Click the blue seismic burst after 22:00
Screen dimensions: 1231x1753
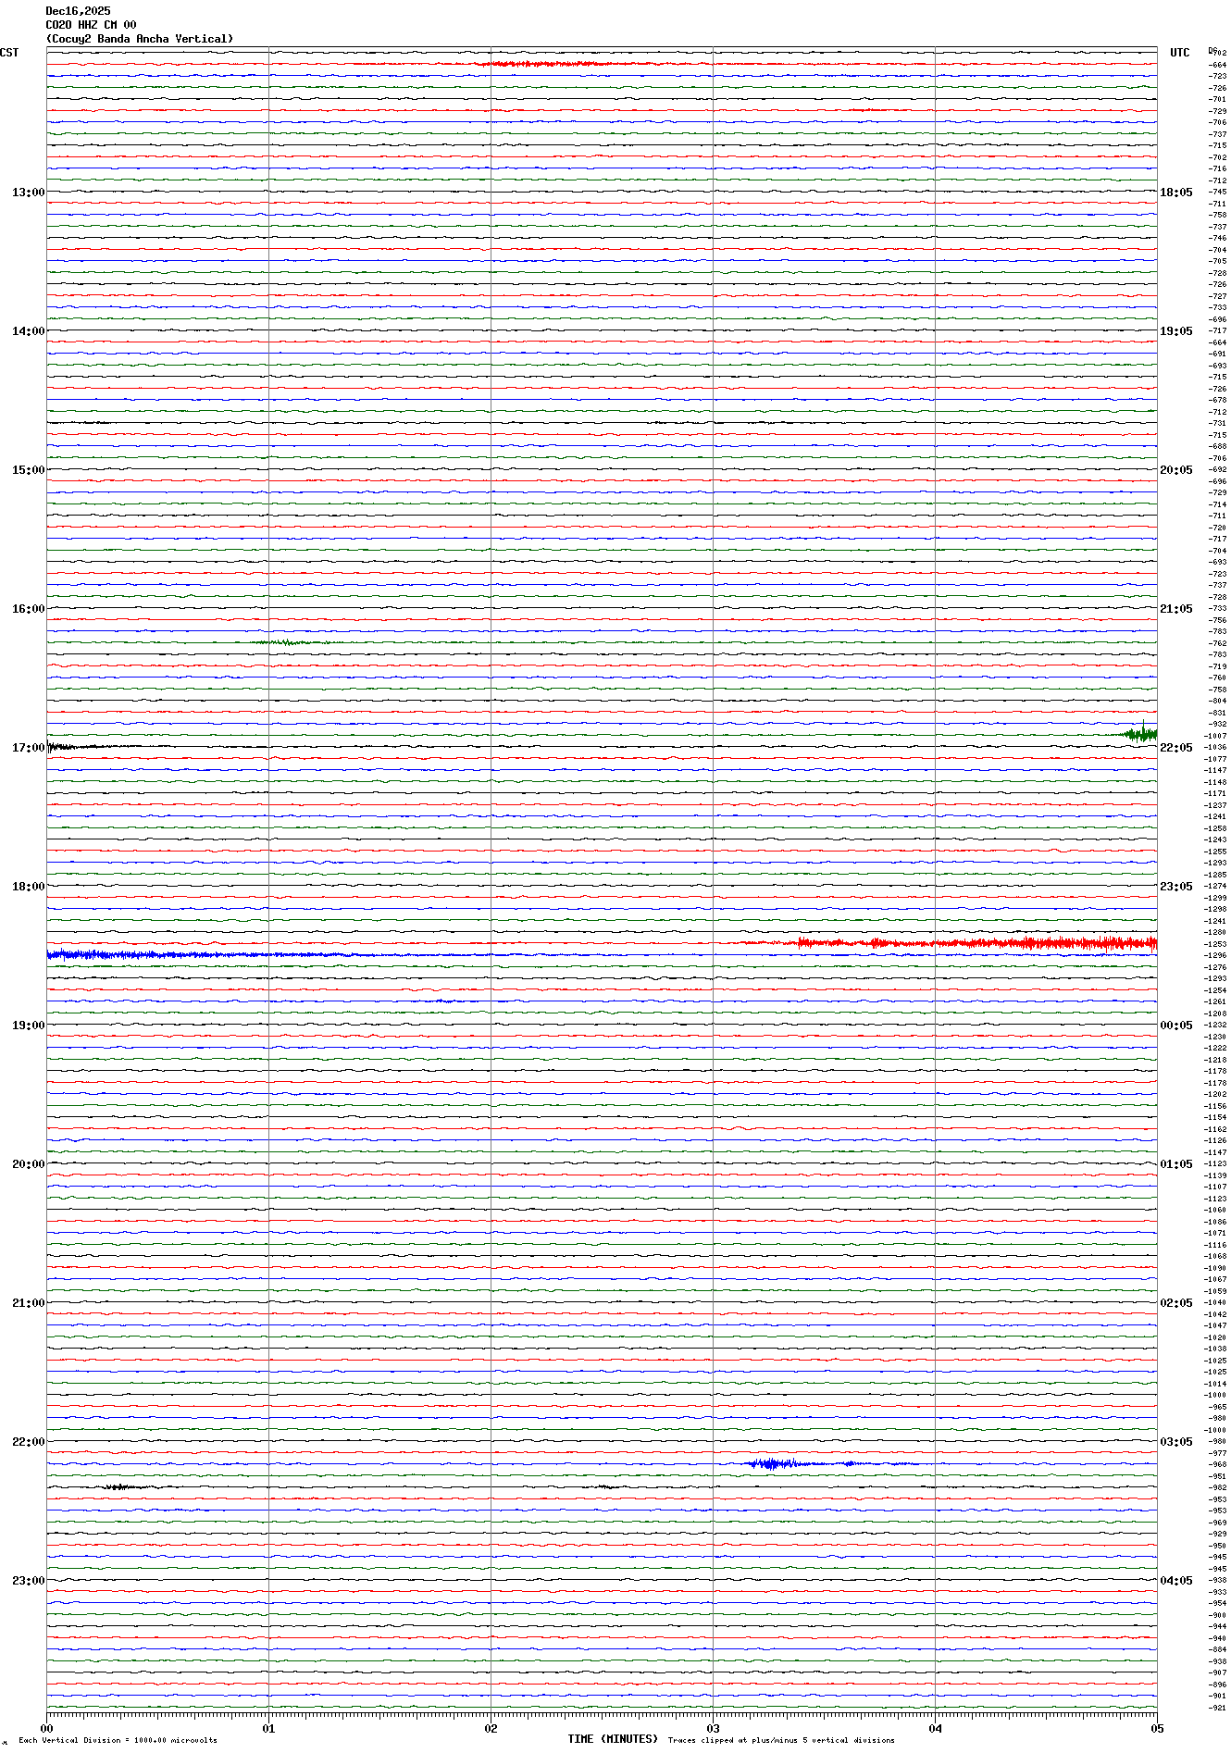(x=773, y=1463)
